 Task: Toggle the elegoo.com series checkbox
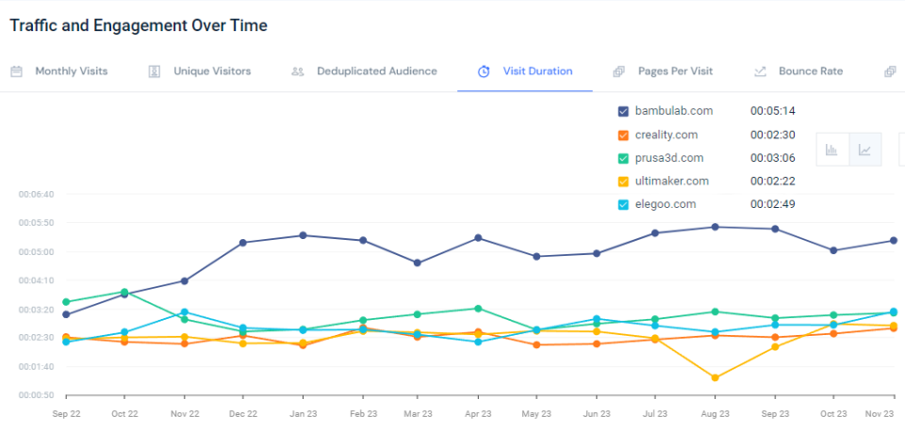[623, 204]
